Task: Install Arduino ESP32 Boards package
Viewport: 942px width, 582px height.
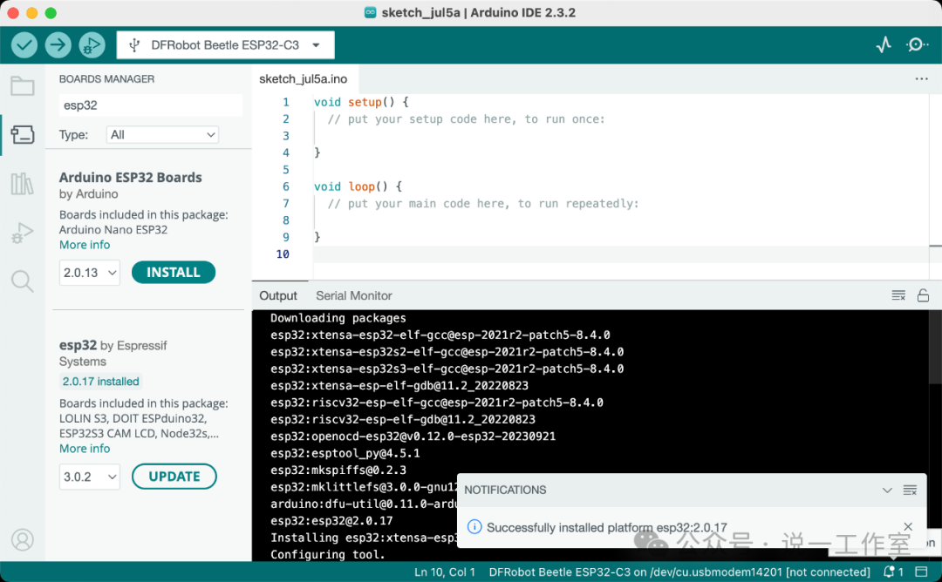Action: pos(173,273)
